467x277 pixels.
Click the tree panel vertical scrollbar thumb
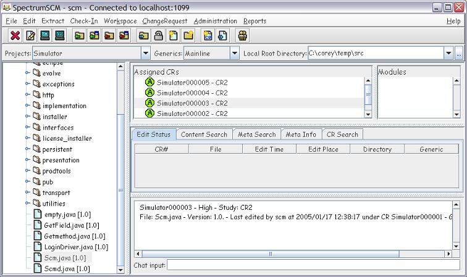pyautogui.click(x=120, y=189)
